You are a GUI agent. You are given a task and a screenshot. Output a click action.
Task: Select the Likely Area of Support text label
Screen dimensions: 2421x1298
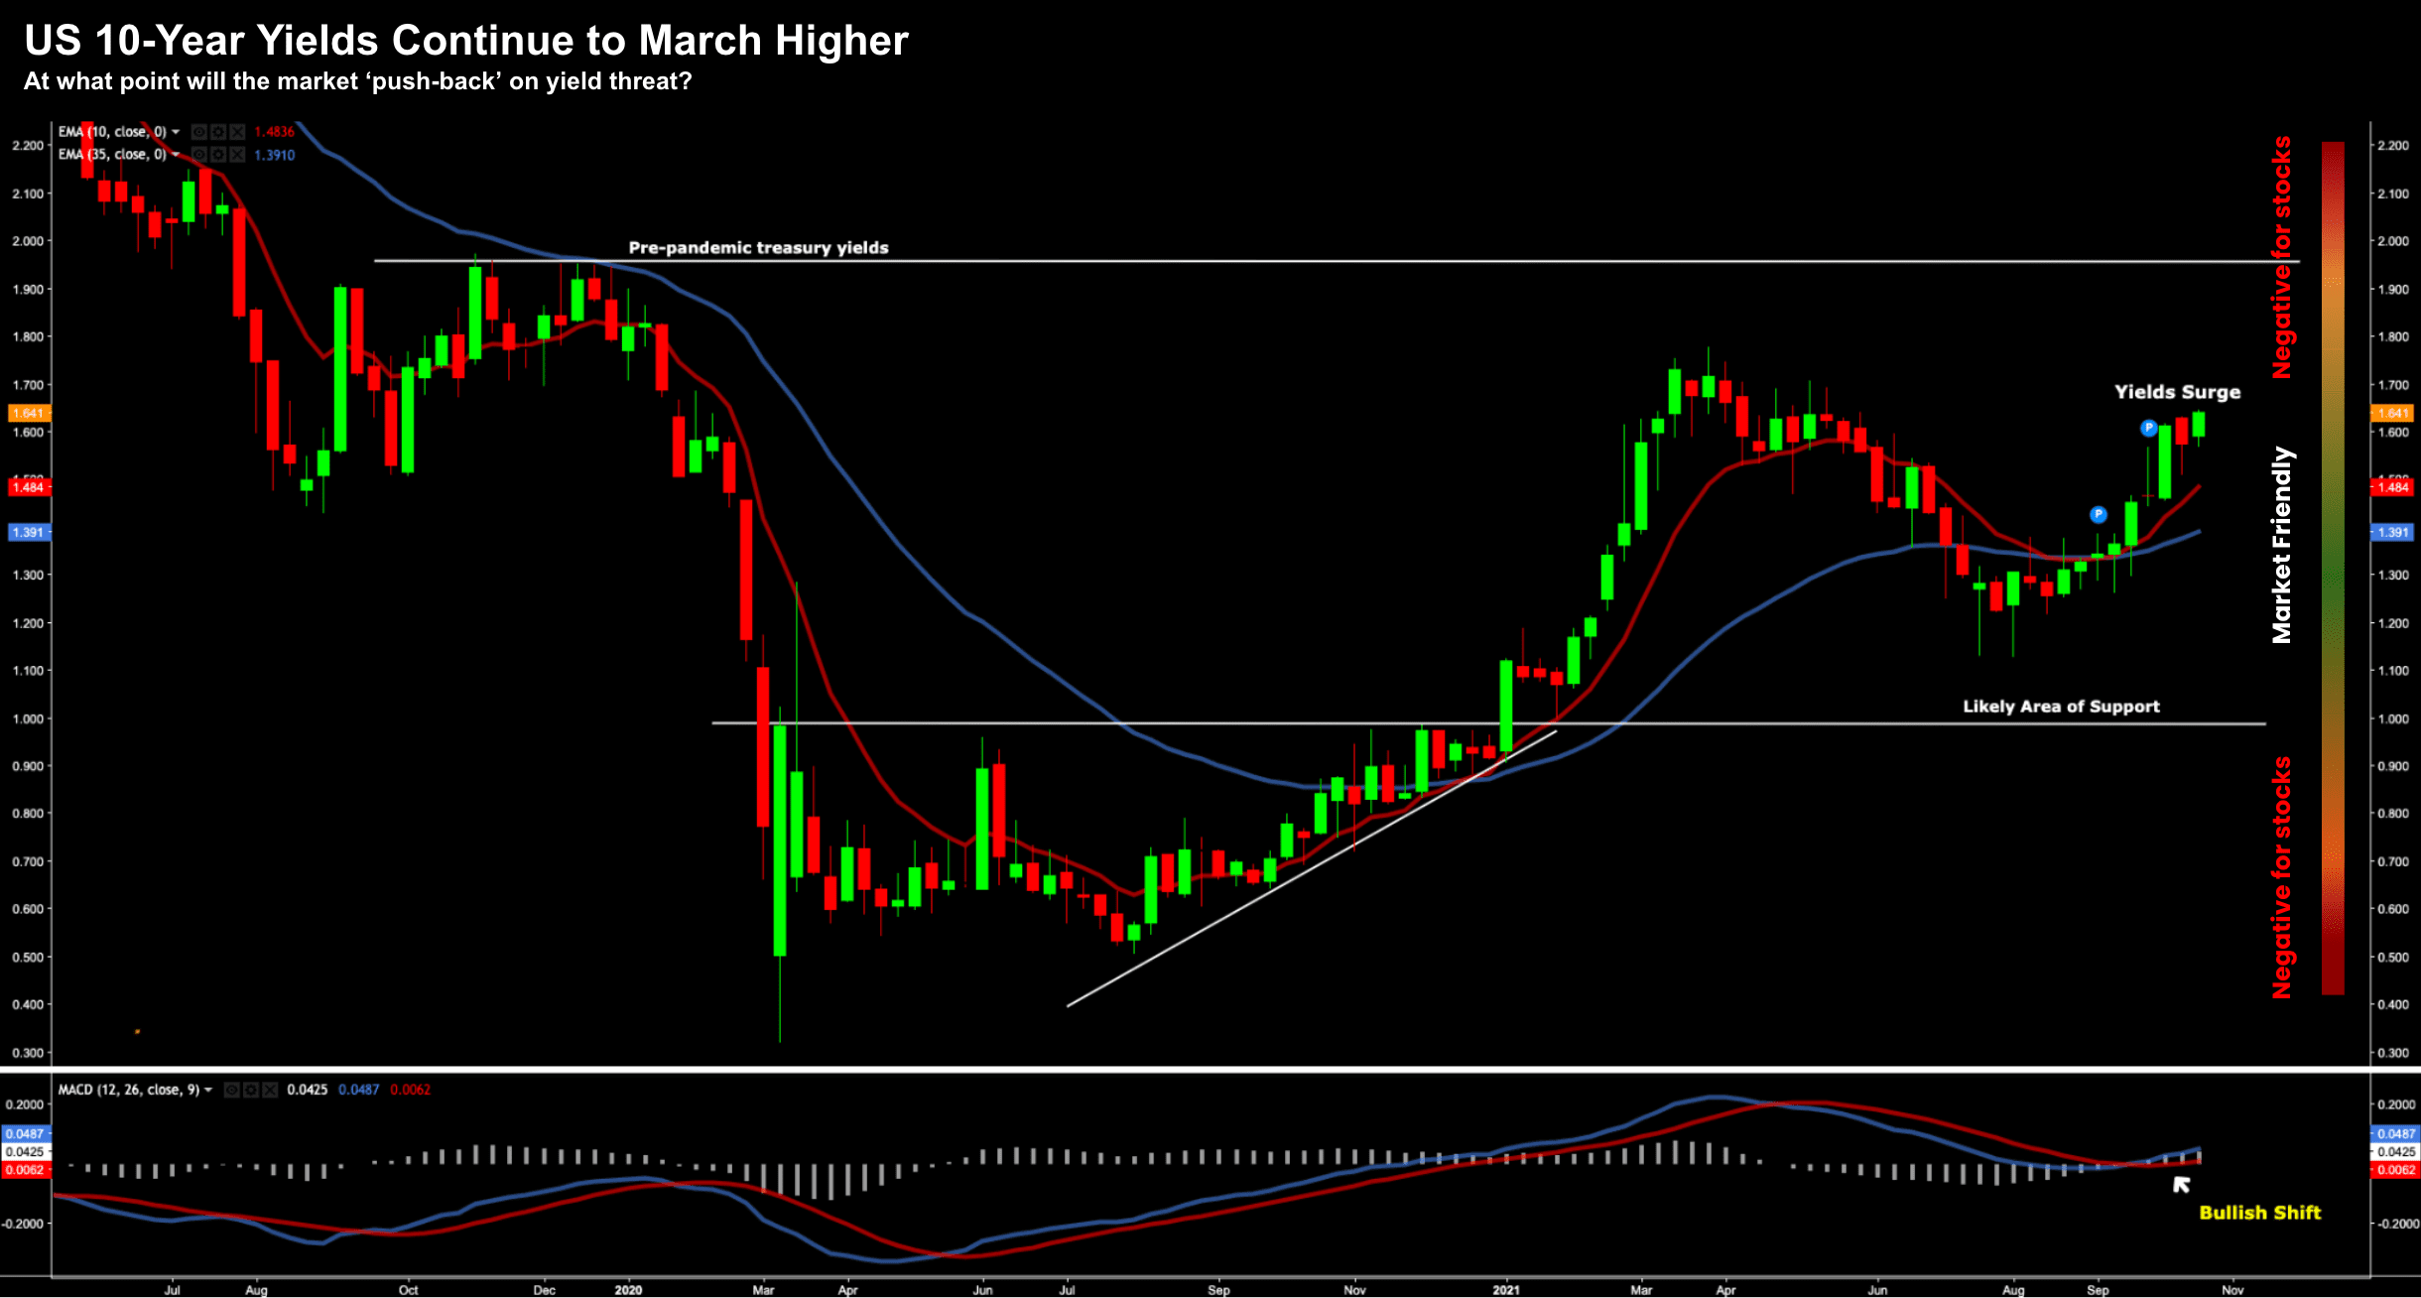[x=2061, y=707]
